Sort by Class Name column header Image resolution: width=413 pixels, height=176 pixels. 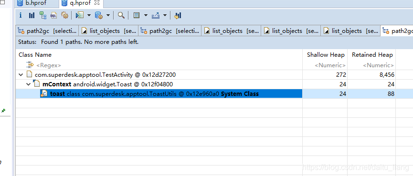click(x=35, y=55)
